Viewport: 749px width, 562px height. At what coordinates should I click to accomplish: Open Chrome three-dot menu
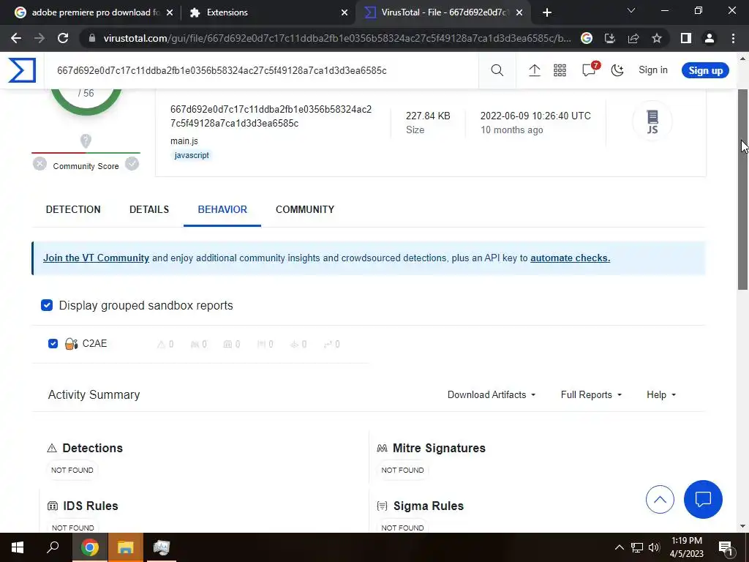tap(733, 38)
